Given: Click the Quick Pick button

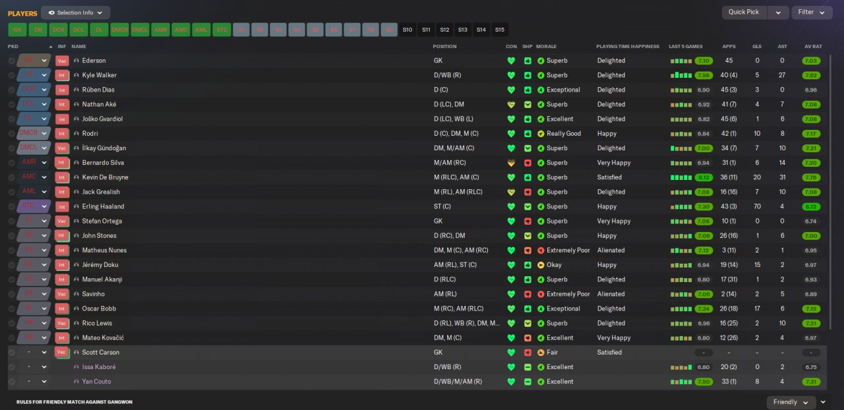Looking at the screenshot, I should click(746, 13).
